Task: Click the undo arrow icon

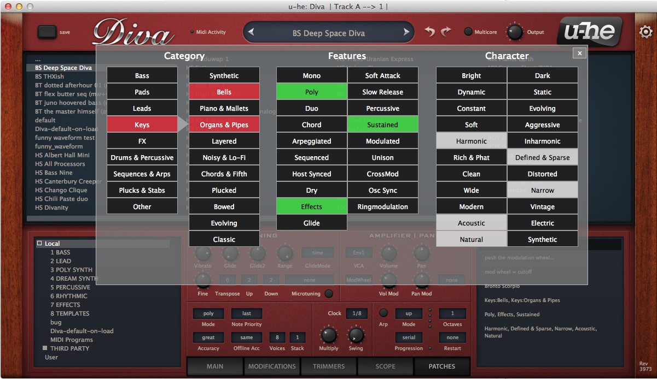Action: (x=430, y=32)
